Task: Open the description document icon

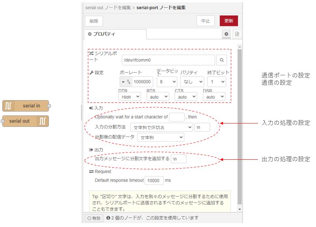Action: [237, 34]
